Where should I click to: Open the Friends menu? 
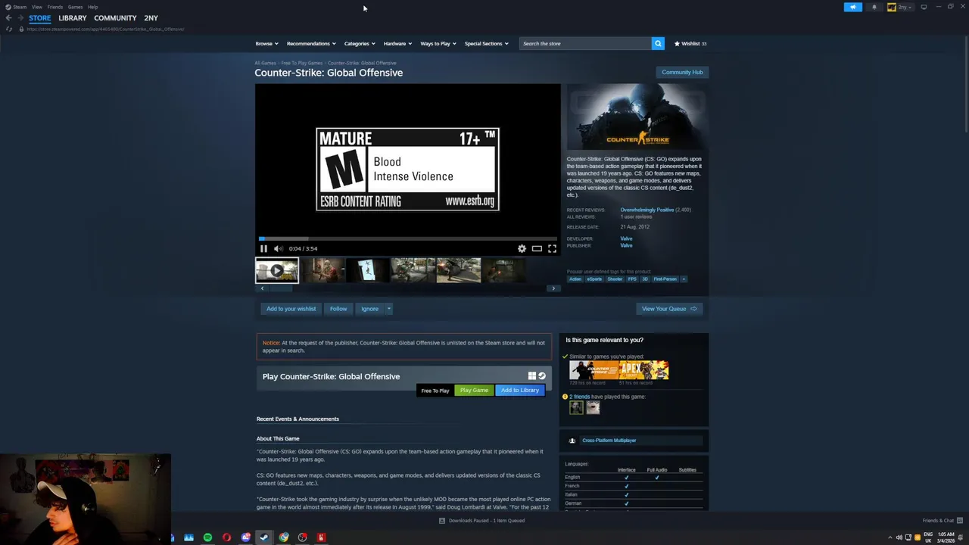[55, 7]
